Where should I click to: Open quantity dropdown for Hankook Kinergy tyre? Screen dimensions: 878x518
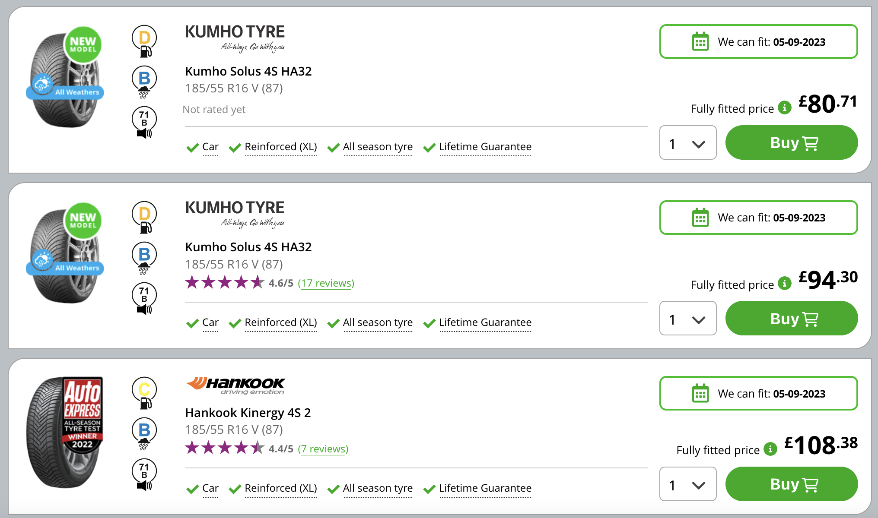coord(687,484)
